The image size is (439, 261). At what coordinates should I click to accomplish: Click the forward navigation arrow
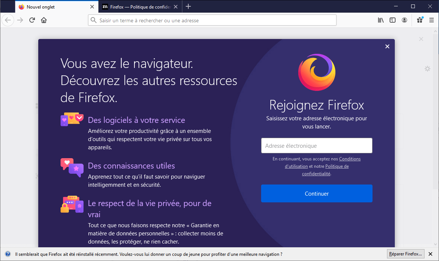pos(20,20)
